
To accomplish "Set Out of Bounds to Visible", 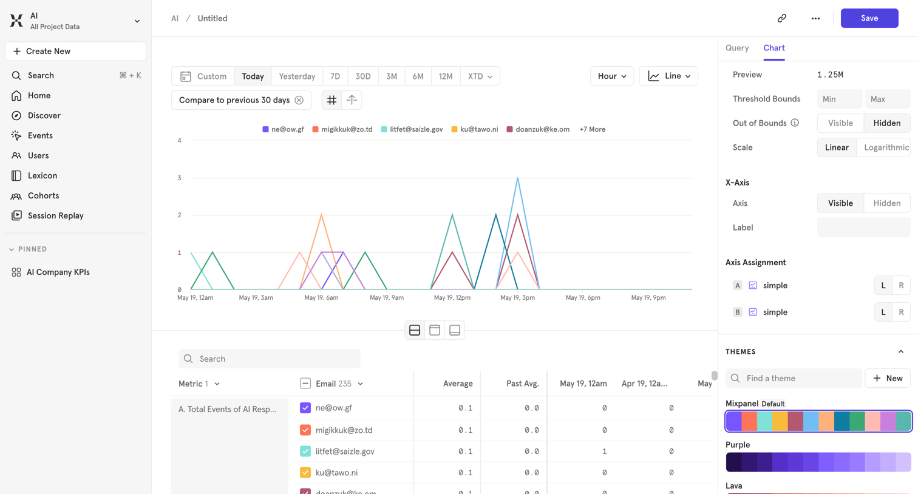I will tap(841, 123).
